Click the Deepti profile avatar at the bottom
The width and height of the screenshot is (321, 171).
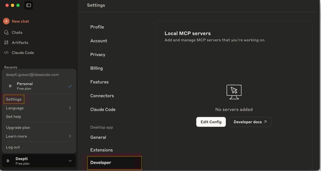click(8, 161)
